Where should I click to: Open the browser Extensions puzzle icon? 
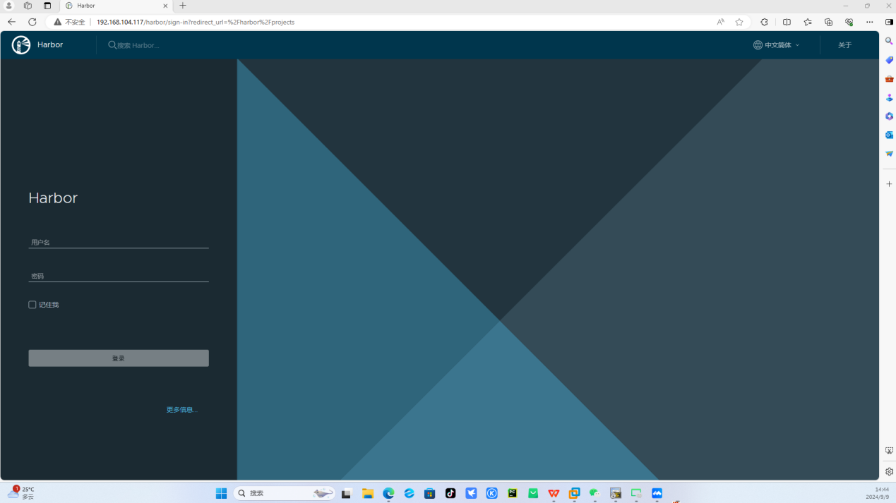pos(765,22)
